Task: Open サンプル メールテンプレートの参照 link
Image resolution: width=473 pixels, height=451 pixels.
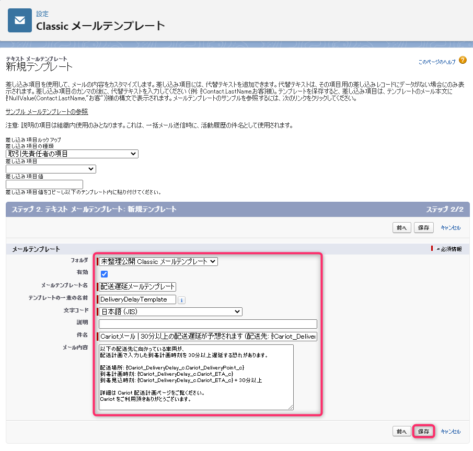Action: tap(47, 112)
